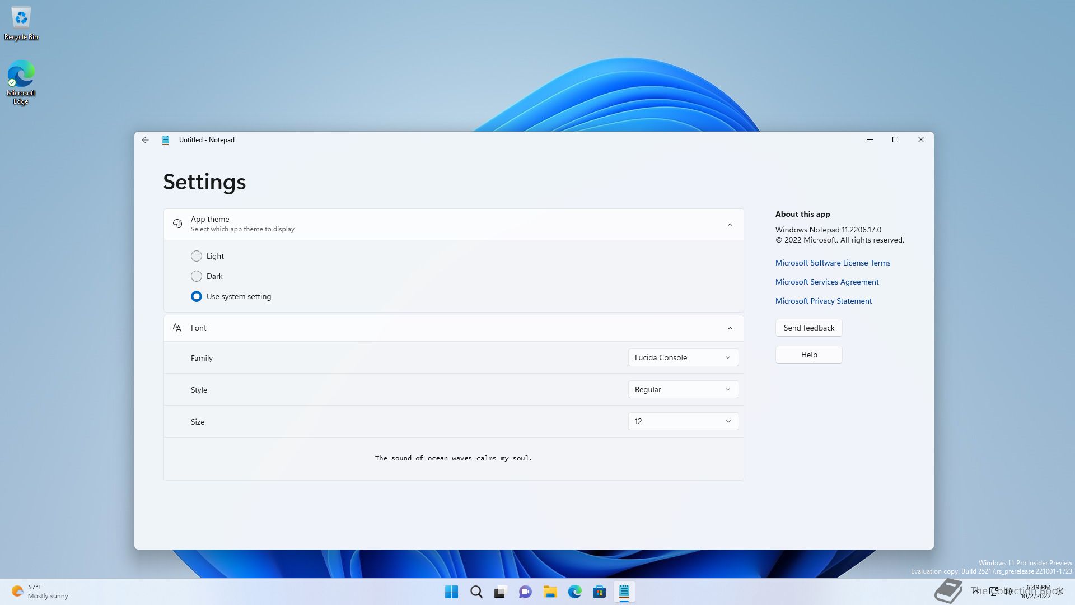Screen dimensions: 1075x605
Task: Open Recycle Bin desktop icon
Action: tap(21, 24)
